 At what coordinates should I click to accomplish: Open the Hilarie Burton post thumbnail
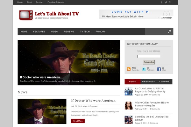[129, 105]
